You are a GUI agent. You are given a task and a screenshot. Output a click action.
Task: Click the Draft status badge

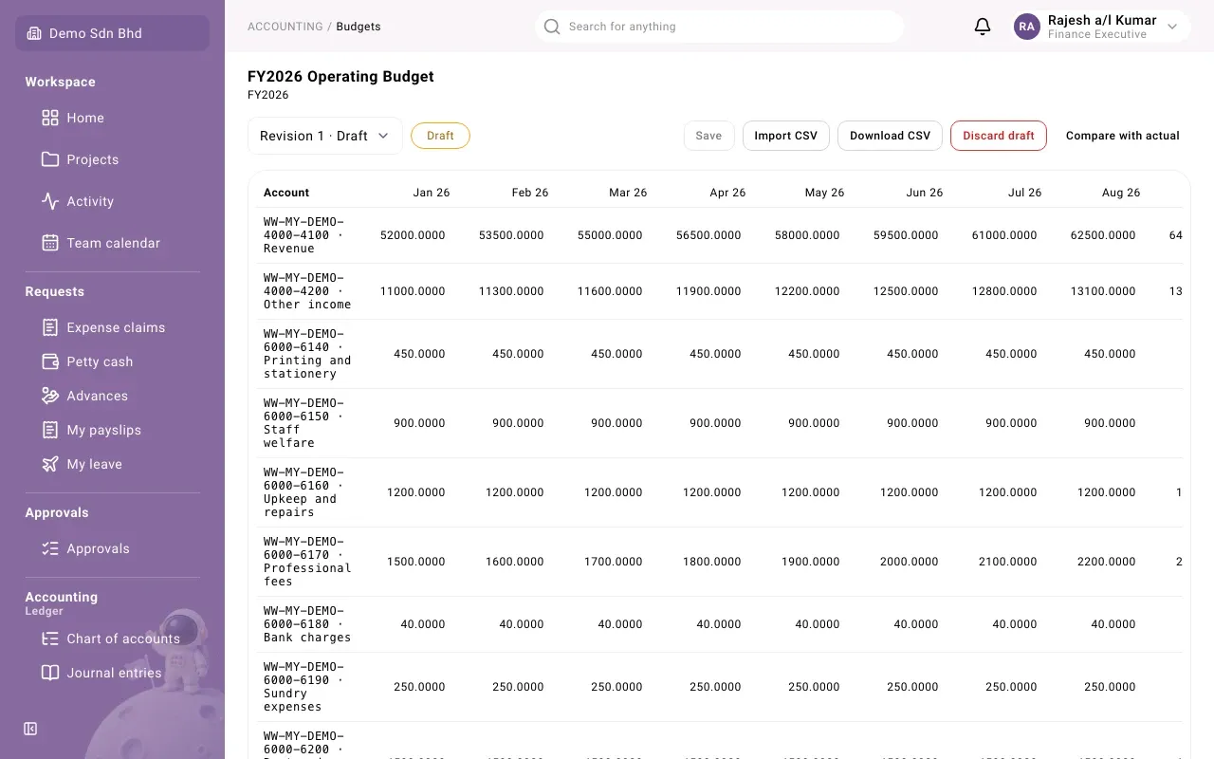[440, 136]
